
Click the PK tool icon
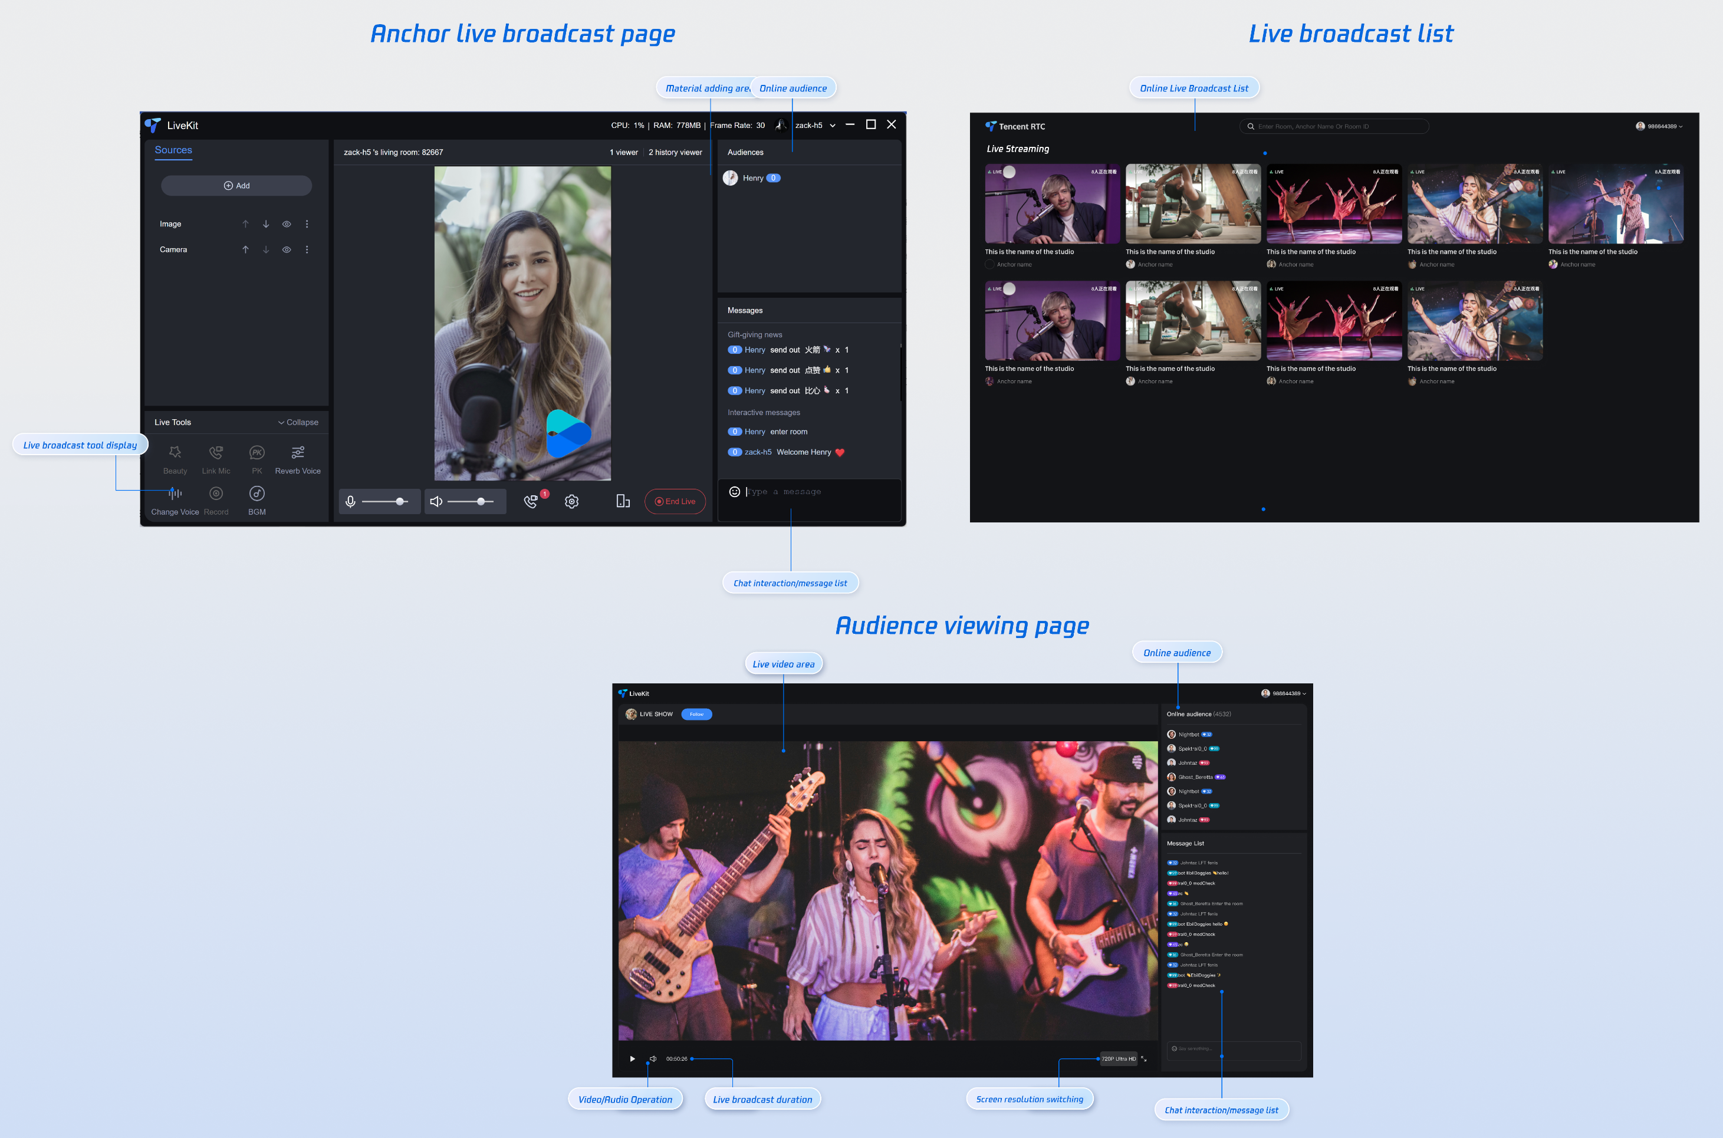click(257, 453)
